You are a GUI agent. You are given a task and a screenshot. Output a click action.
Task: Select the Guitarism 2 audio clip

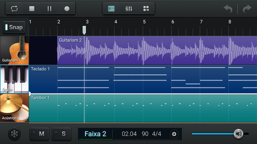[157, 50]
